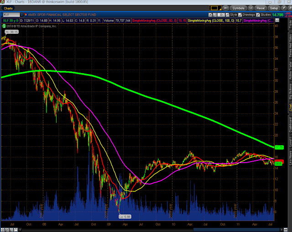
Task: Click the horizontal scrollbar right arrow
Action: click(x=282, y=230)
